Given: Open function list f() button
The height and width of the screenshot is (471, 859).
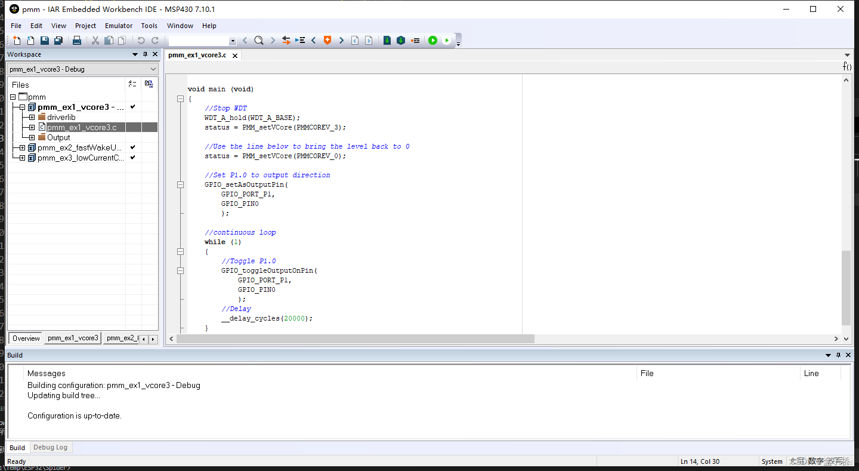Looking at the screenshot, I should 847,66.
